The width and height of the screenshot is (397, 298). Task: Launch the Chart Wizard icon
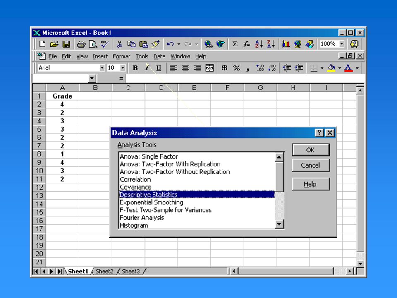pyautogui.click(x=286, y=44)
